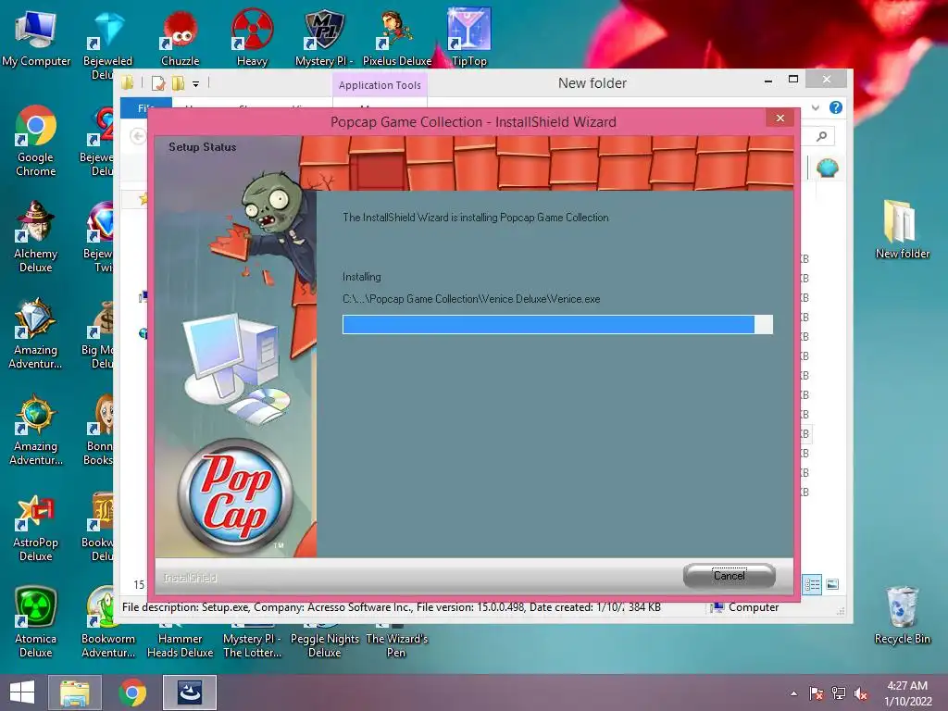Click the Explorer help question mark icon
Viewport: 948px width, 711px height.
click(x=836, y=107)
